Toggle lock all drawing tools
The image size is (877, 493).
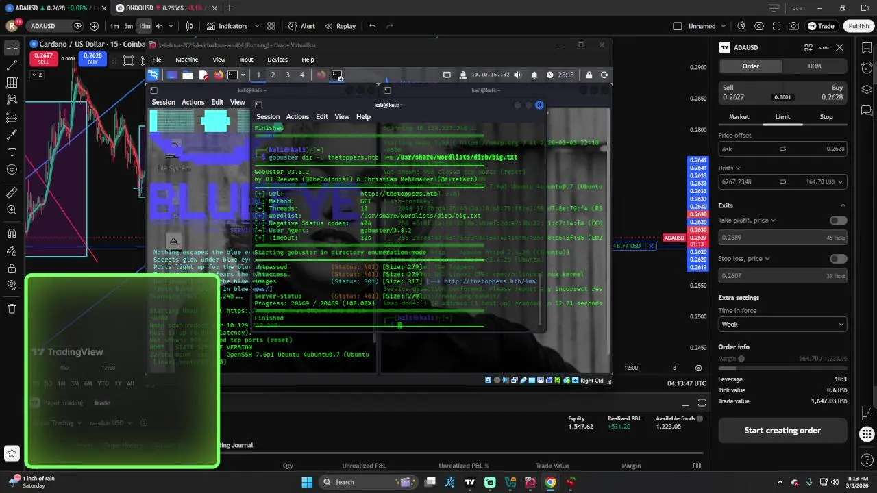tap(12, 268)
